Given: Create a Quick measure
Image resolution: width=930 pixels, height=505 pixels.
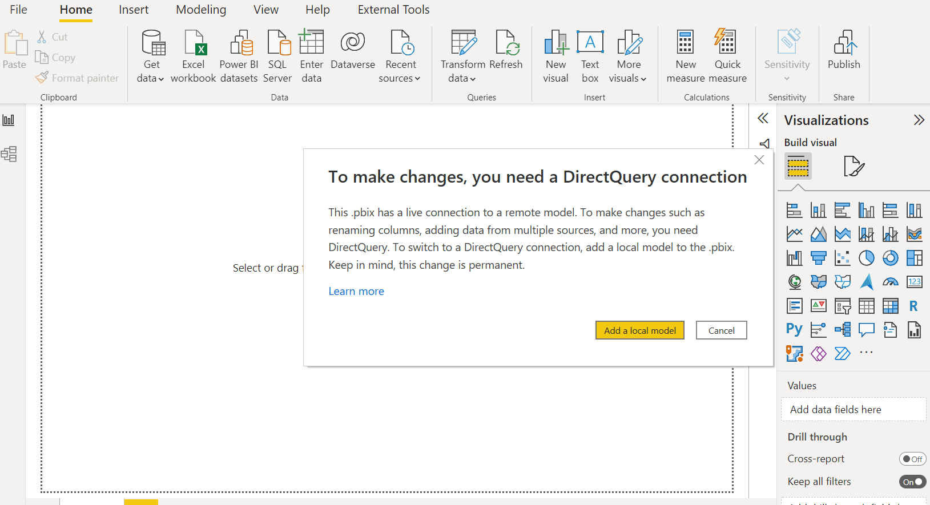Looking at the screenshot, I should (x=727, y=56).
